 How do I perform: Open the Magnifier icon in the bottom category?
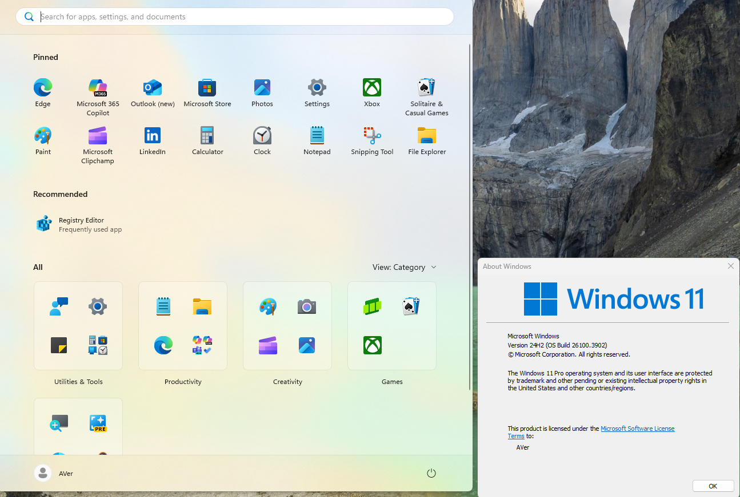click(59, 423)
